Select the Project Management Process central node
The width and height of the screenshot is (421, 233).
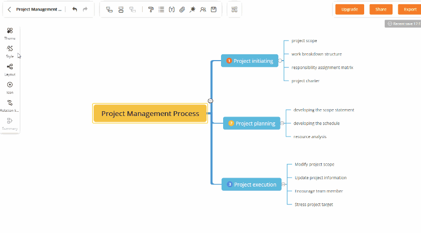click(150, 113)
